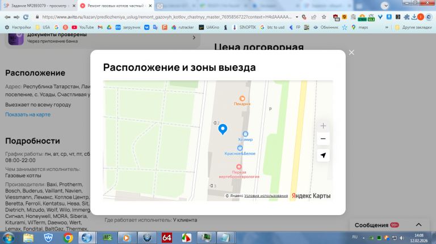Zoom in on the Yandex map

[x=323, y=126]
